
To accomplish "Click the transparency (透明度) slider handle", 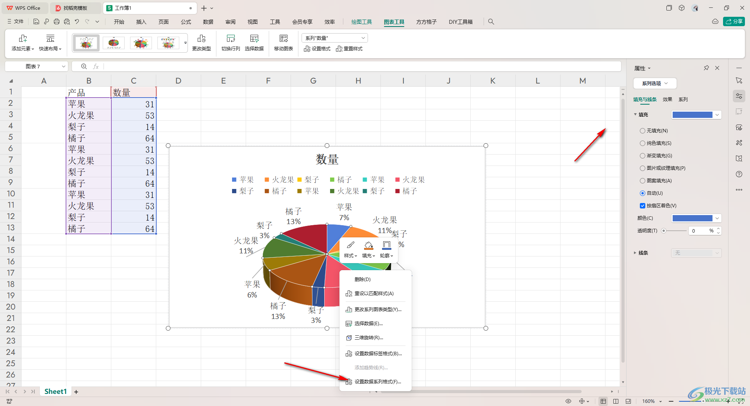I will pyautogui.click(x=663, y=231).
